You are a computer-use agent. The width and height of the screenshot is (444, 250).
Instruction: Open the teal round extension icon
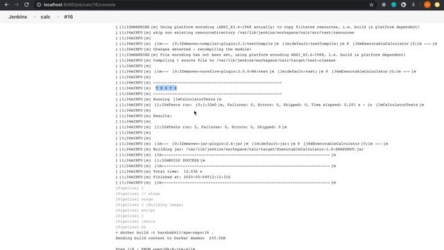[393, 5]
